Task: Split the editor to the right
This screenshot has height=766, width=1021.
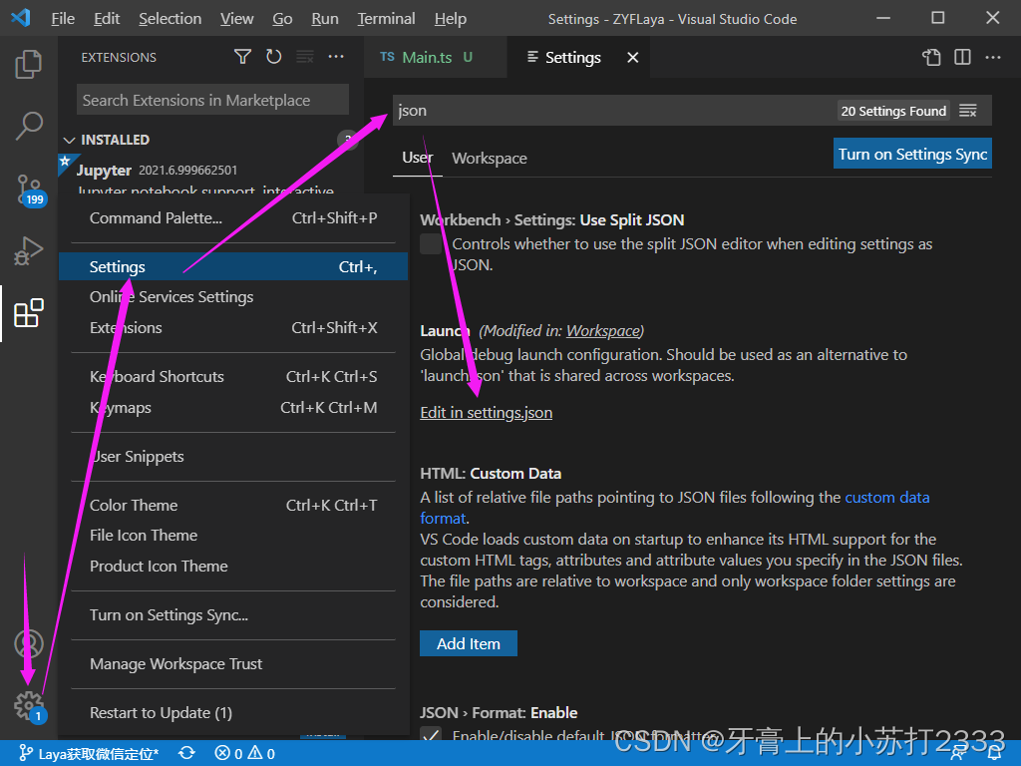Action: tap(962, 57)
